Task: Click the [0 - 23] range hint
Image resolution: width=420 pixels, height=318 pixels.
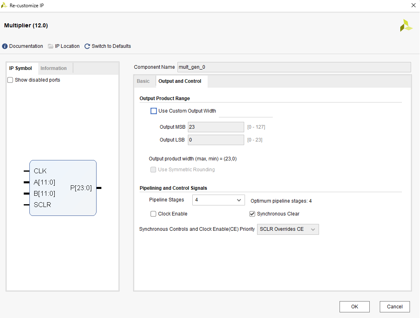Action: click(255, 140)
